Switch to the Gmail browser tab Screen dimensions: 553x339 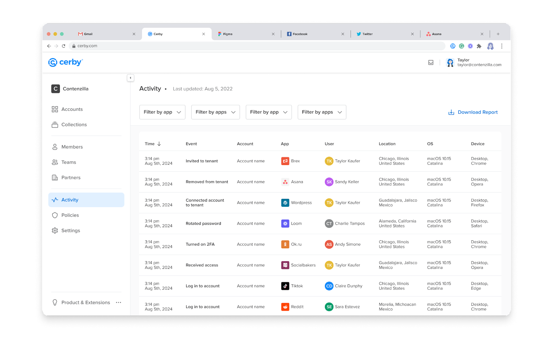107,34
